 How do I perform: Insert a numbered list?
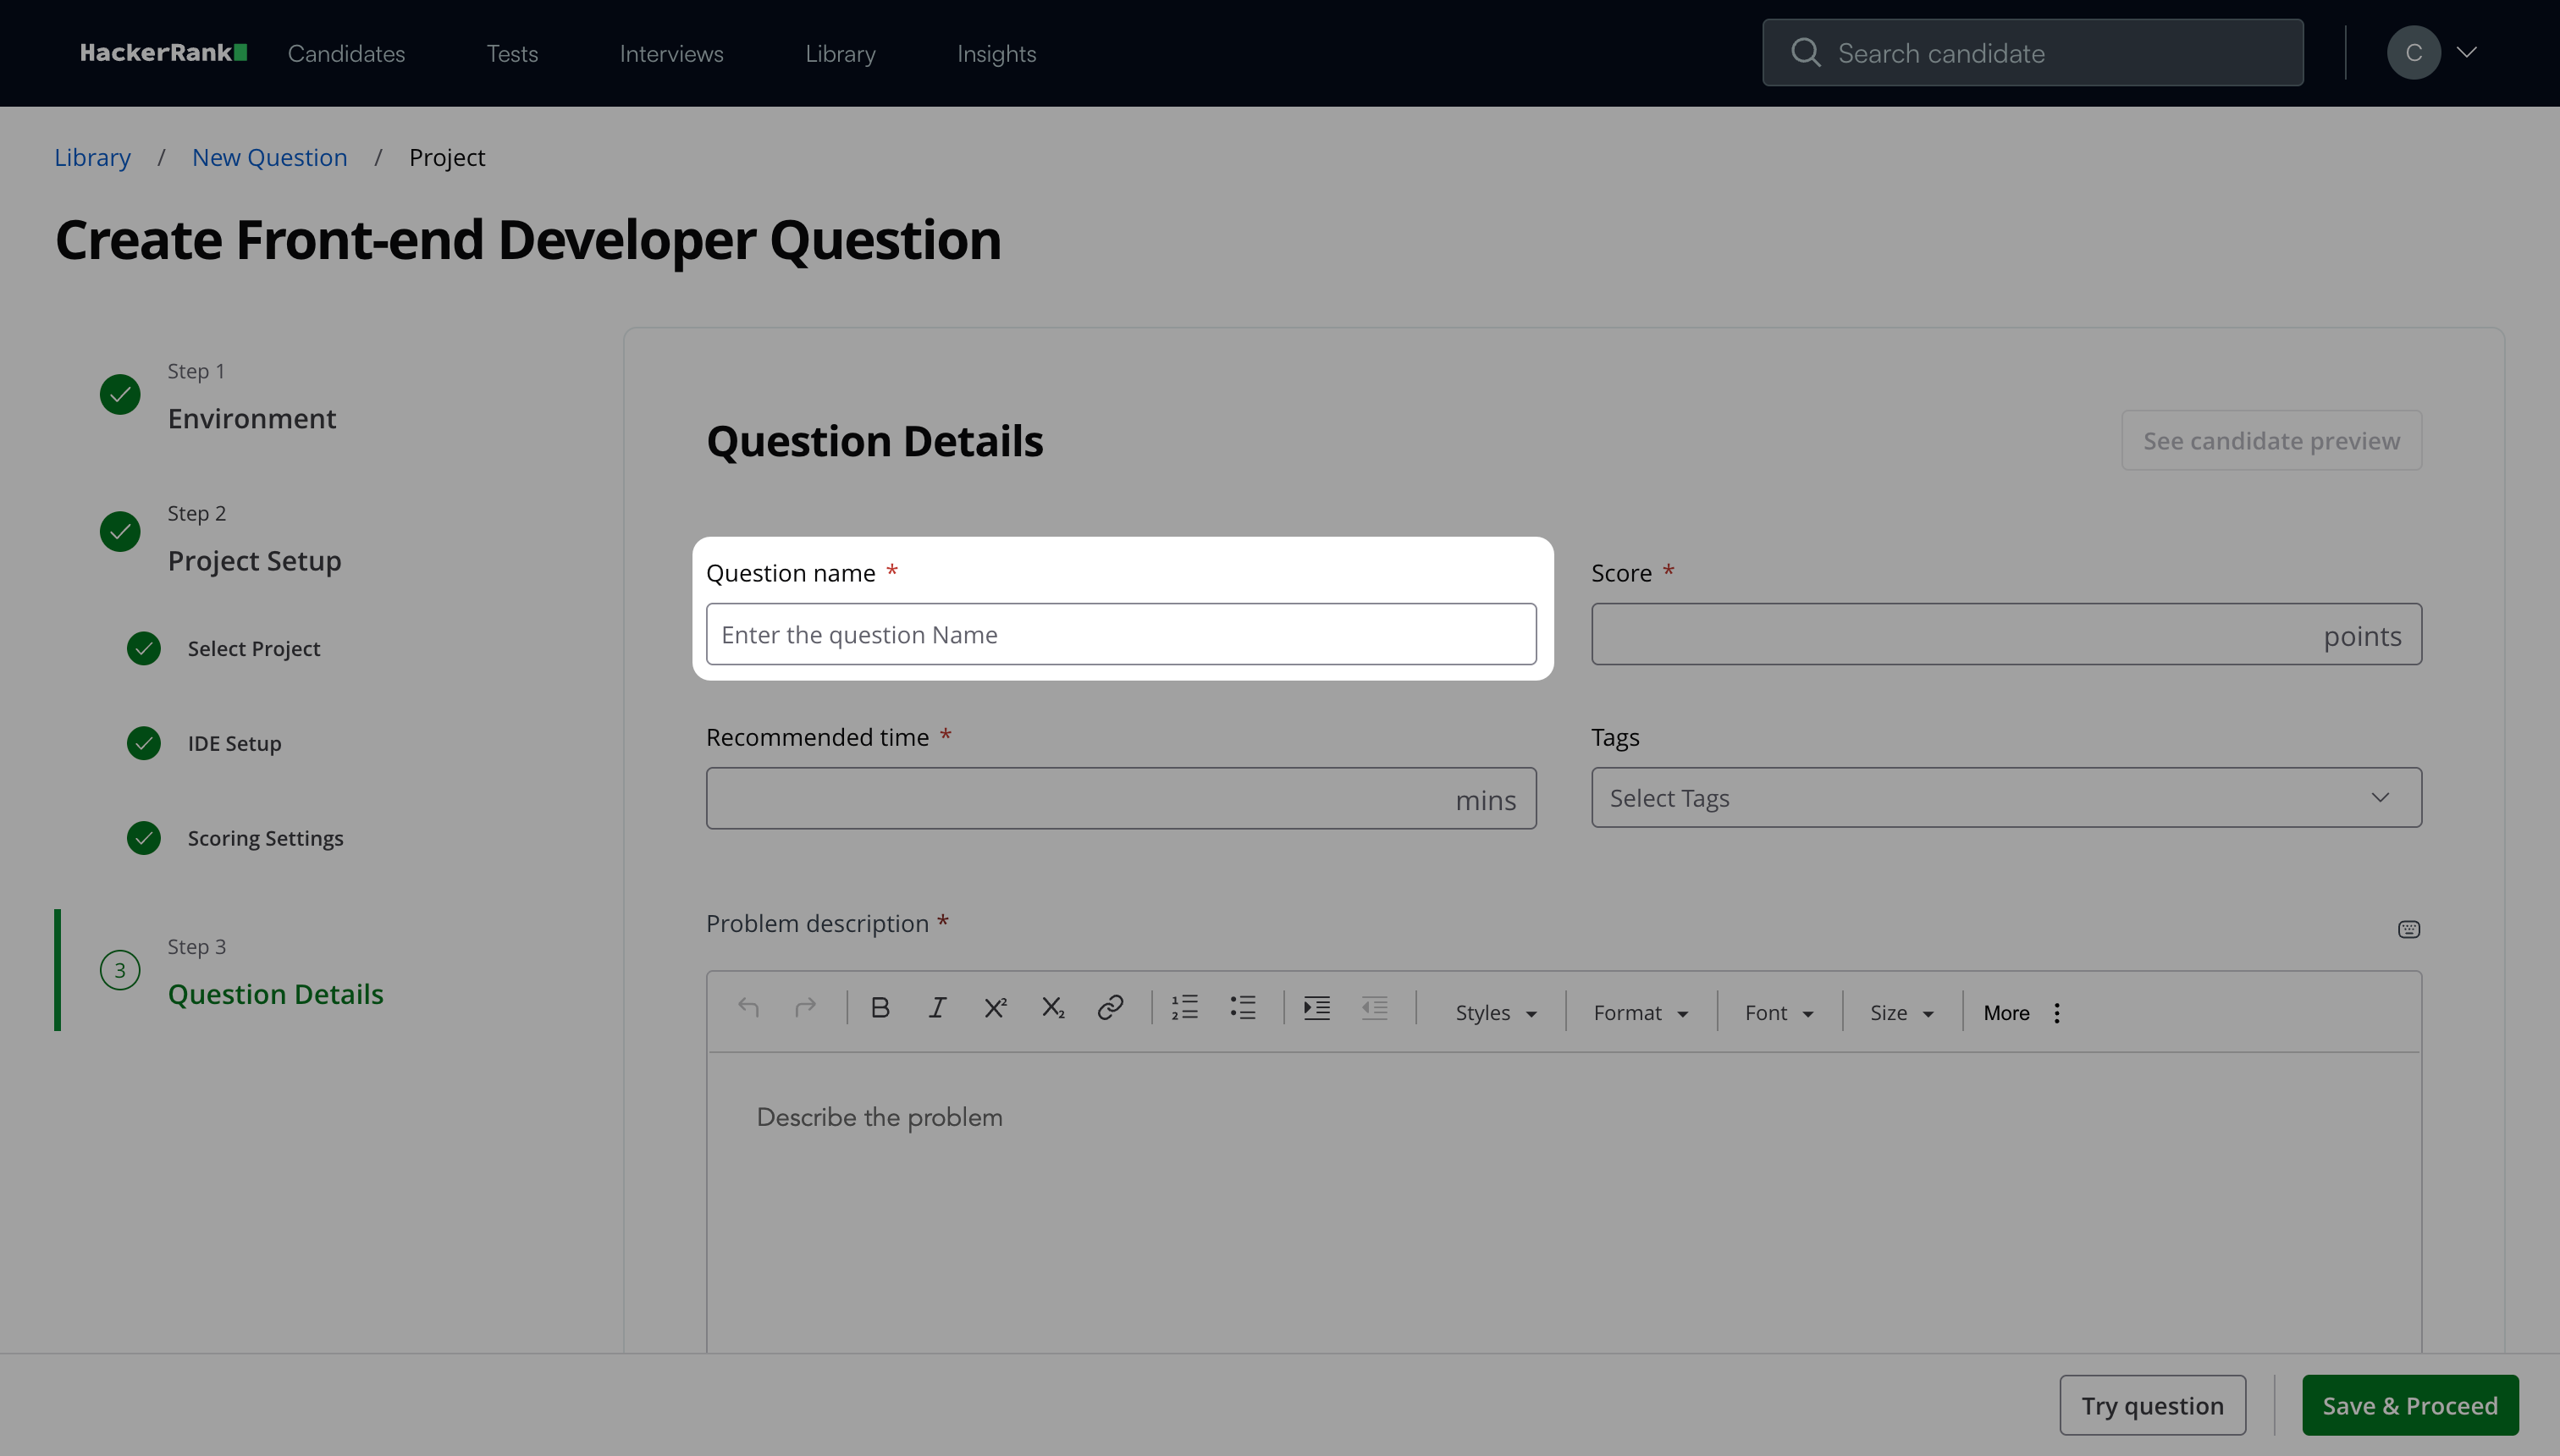click(1185, 1008)
